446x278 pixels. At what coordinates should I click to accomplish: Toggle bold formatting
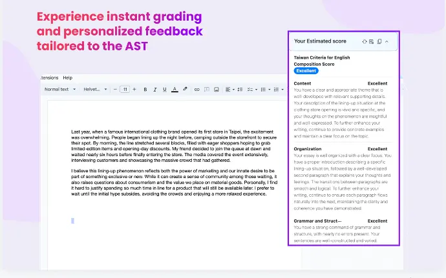145,90
